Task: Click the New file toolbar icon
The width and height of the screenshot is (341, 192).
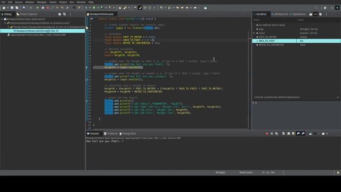Action: pos(4,7)
